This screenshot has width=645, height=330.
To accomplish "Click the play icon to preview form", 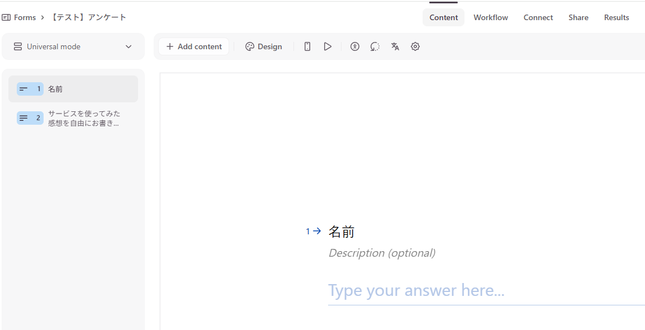I will point(328,46).
